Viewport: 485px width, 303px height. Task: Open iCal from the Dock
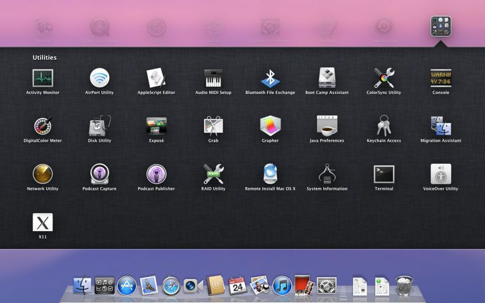coord(238,285)
